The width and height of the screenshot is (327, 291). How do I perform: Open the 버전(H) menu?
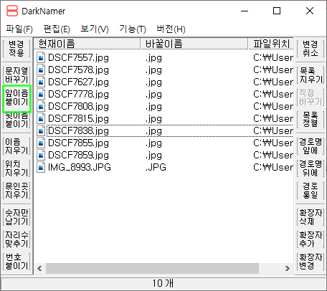[171, 29]
